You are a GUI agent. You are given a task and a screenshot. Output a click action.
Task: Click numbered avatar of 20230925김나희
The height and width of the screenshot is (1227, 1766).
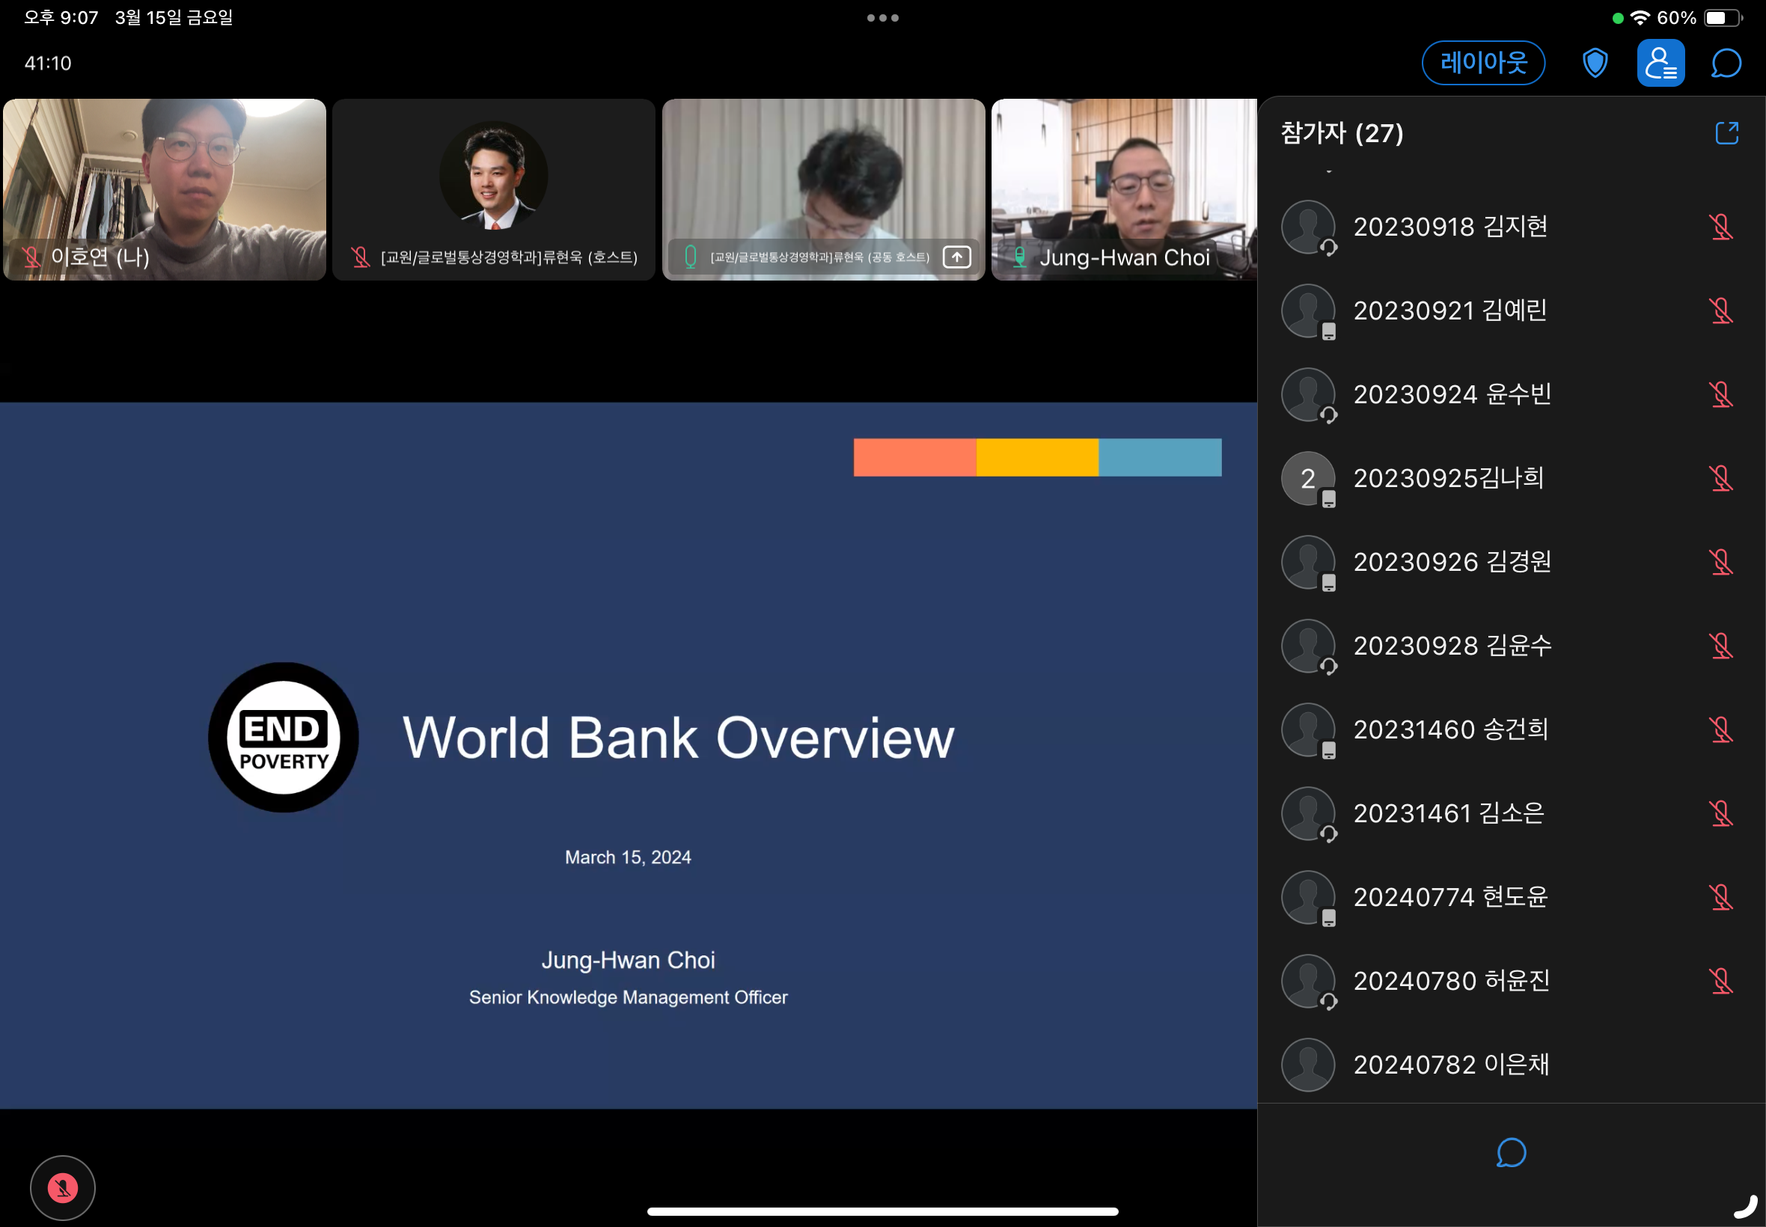pos(1308,478)
